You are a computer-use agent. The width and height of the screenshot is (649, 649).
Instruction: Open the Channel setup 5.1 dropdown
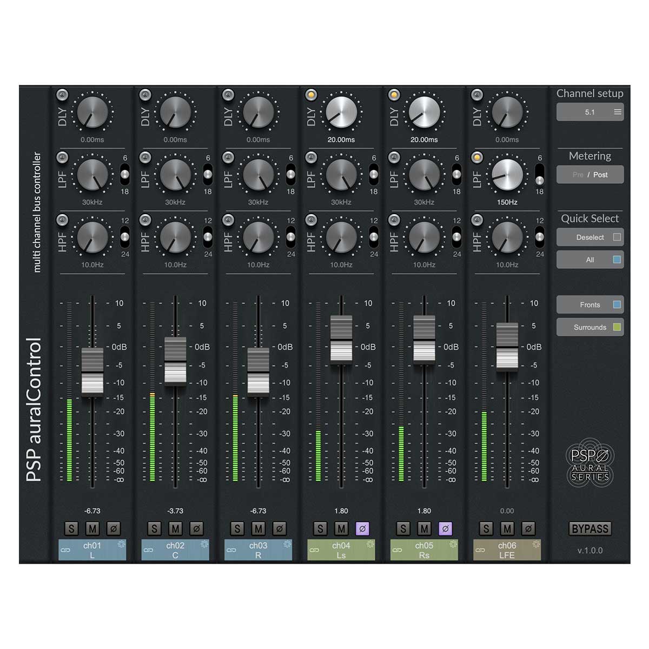pos(590,112)
